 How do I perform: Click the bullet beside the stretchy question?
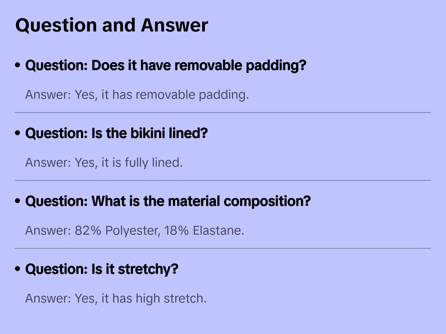(18, 269)
